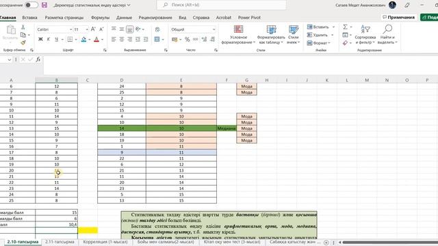Screen dimensions: 438x246
Task: Open the Paste button
Action: point(10,33)
